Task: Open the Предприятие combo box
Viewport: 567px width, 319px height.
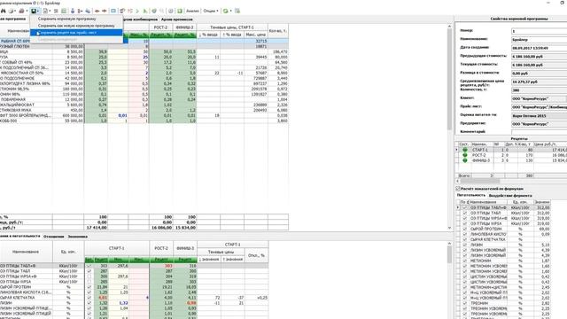Action: (x=539, y=124)
